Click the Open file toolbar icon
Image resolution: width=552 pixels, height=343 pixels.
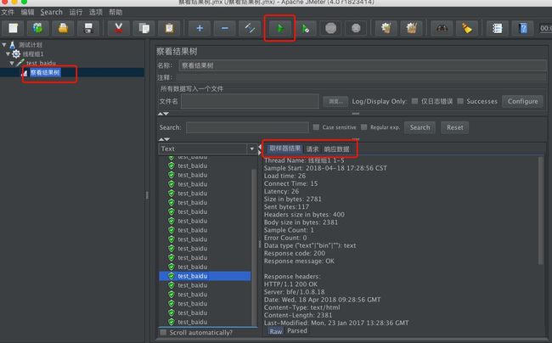click(63, 28)
